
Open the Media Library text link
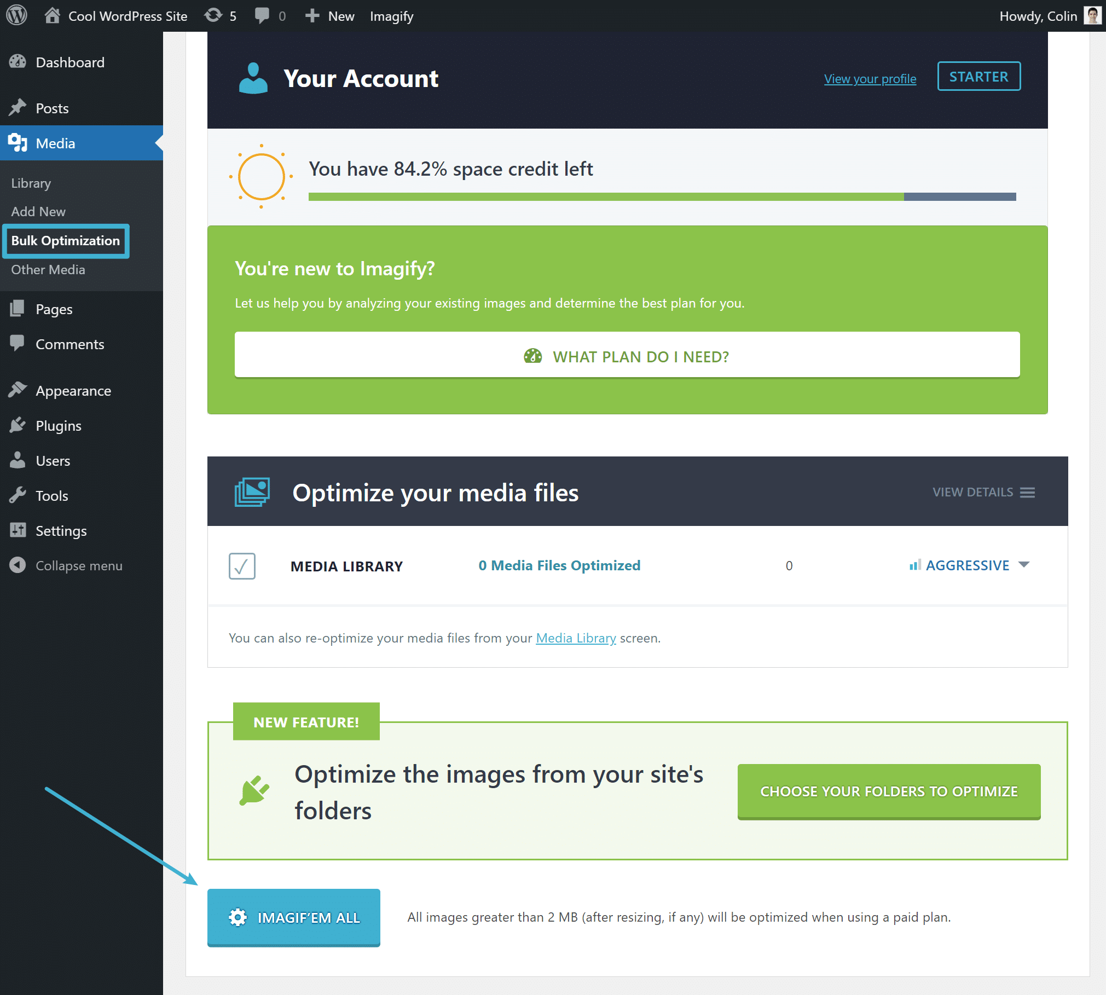576,638
